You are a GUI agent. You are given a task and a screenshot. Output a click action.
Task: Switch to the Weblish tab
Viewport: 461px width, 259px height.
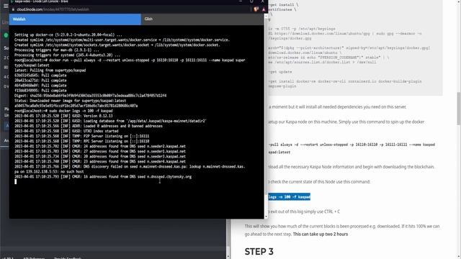coord(75,19)
